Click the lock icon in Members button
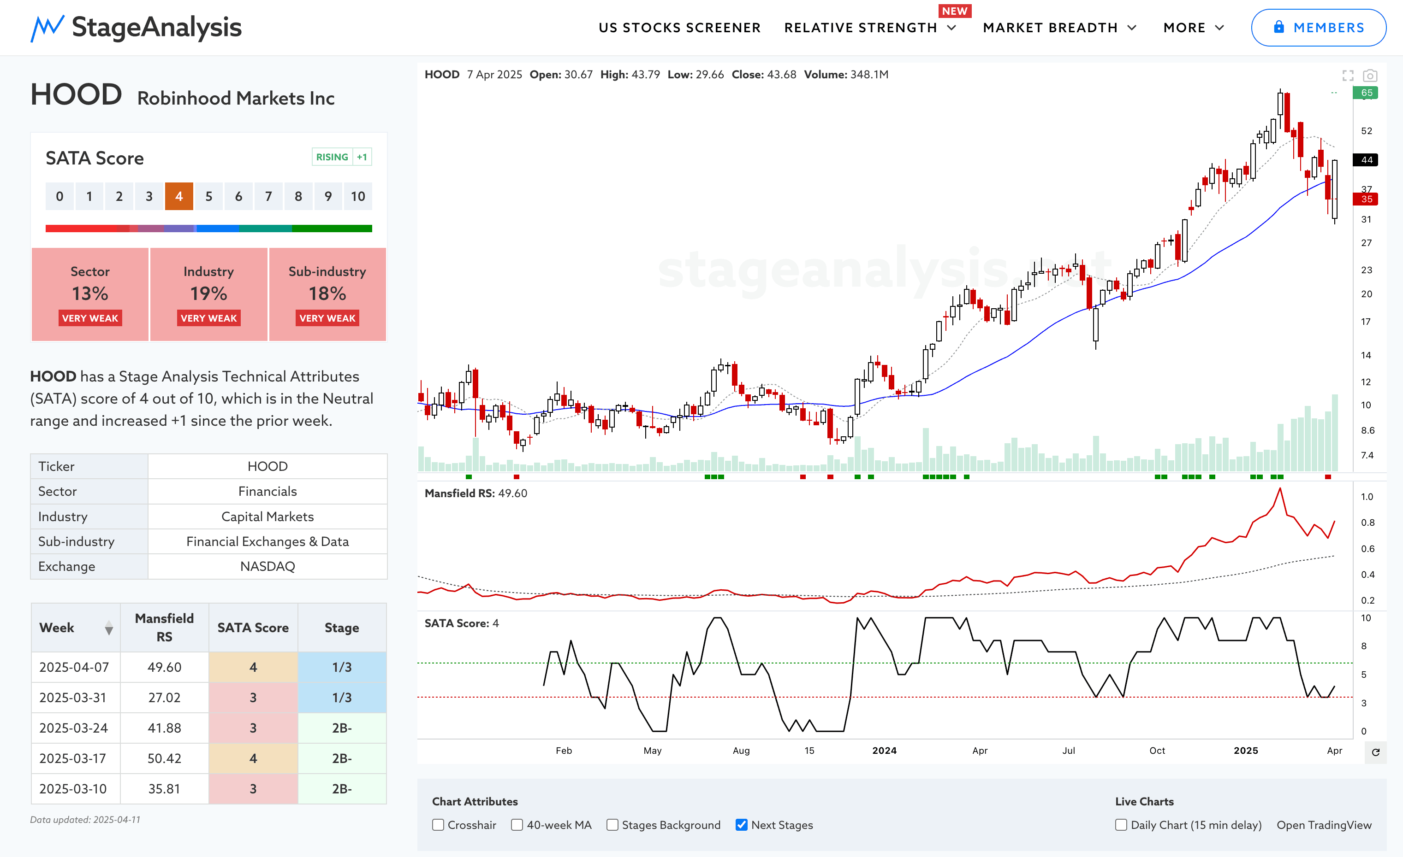The width and height of the screenshot is (1403, 857). click(1279, 27)
